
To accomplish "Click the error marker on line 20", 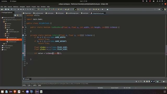I will [23, 53].
